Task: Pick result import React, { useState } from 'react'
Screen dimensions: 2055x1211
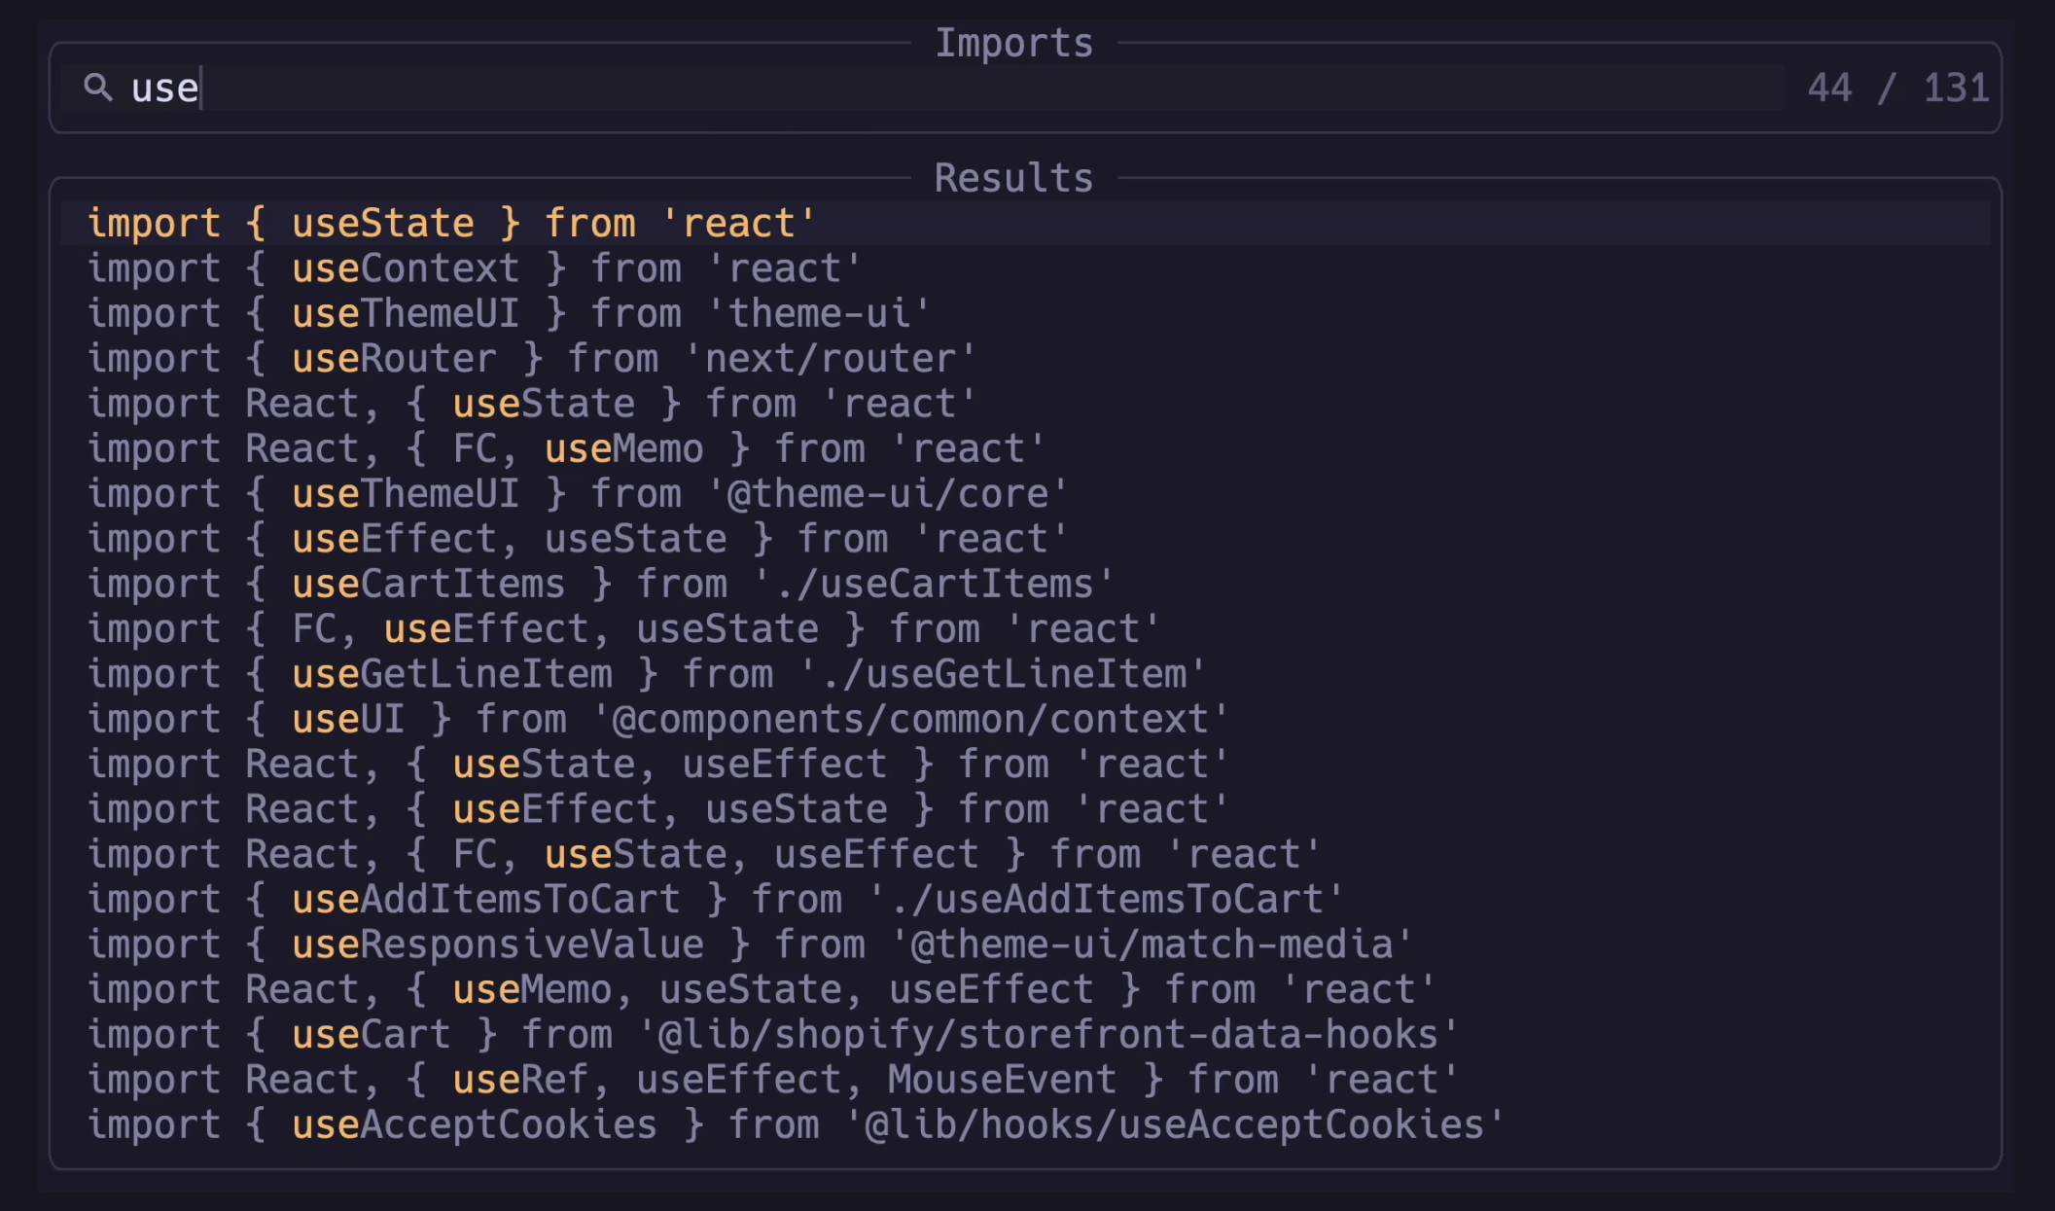Action: click(1025, 404)
